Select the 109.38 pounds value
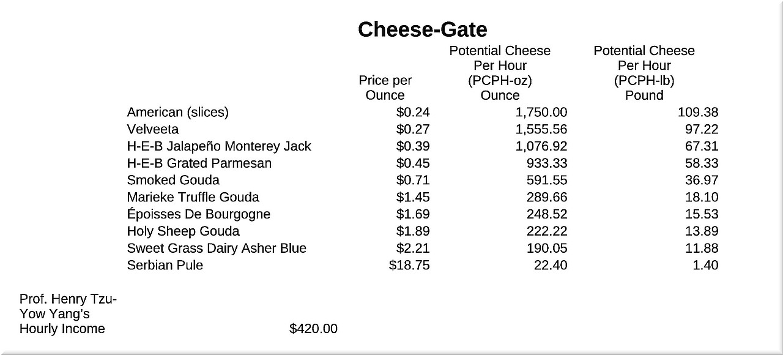Viewport: 783px width, 355px height. tap(698, 112)
